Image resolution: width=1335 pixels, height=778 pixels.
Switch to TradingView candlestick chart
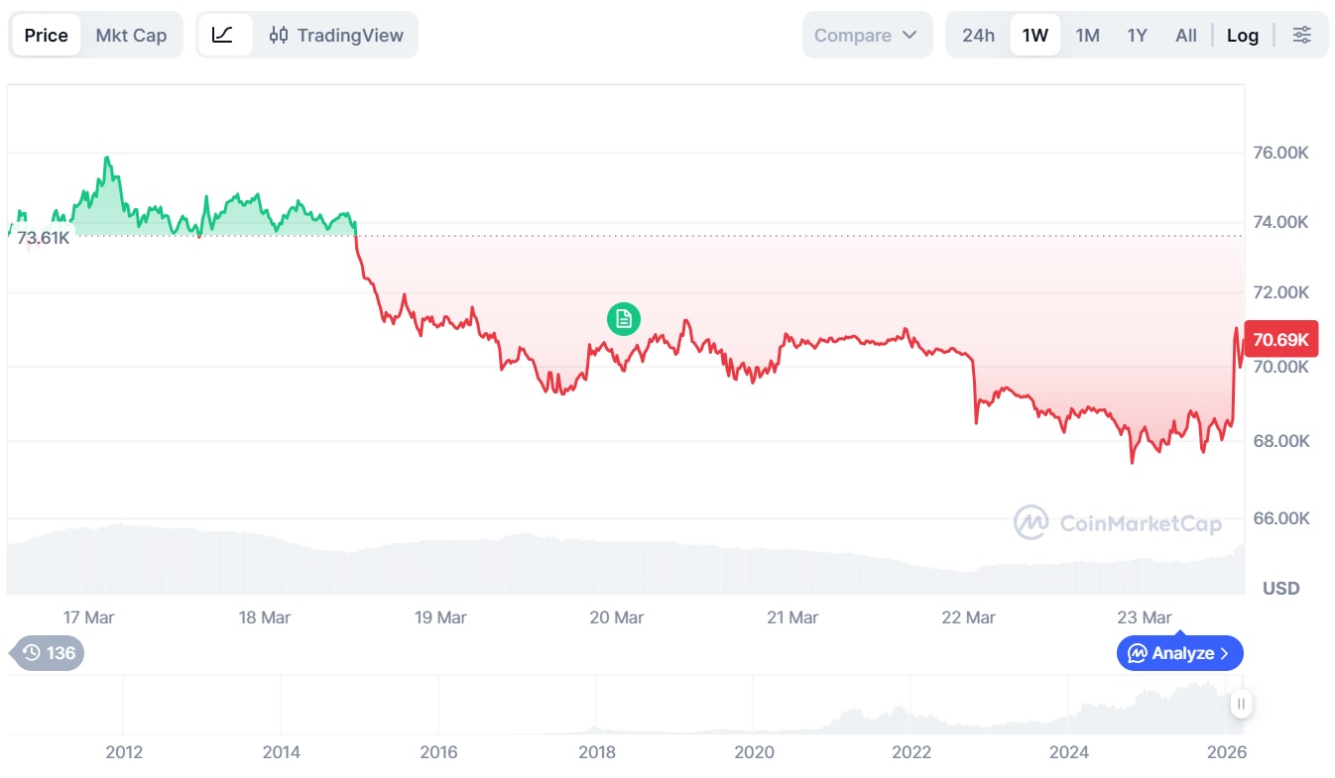click(336, 36)
